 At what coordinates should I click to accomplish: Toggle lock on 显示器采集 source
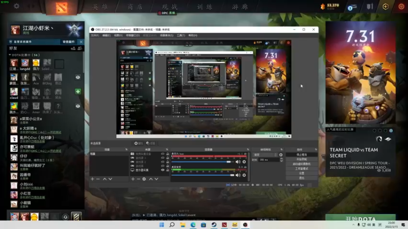pyautogui.click(x=168, y=170)
